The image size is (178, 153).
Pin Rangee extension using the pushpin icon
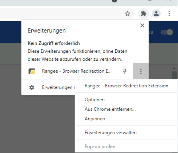(125, 71)
